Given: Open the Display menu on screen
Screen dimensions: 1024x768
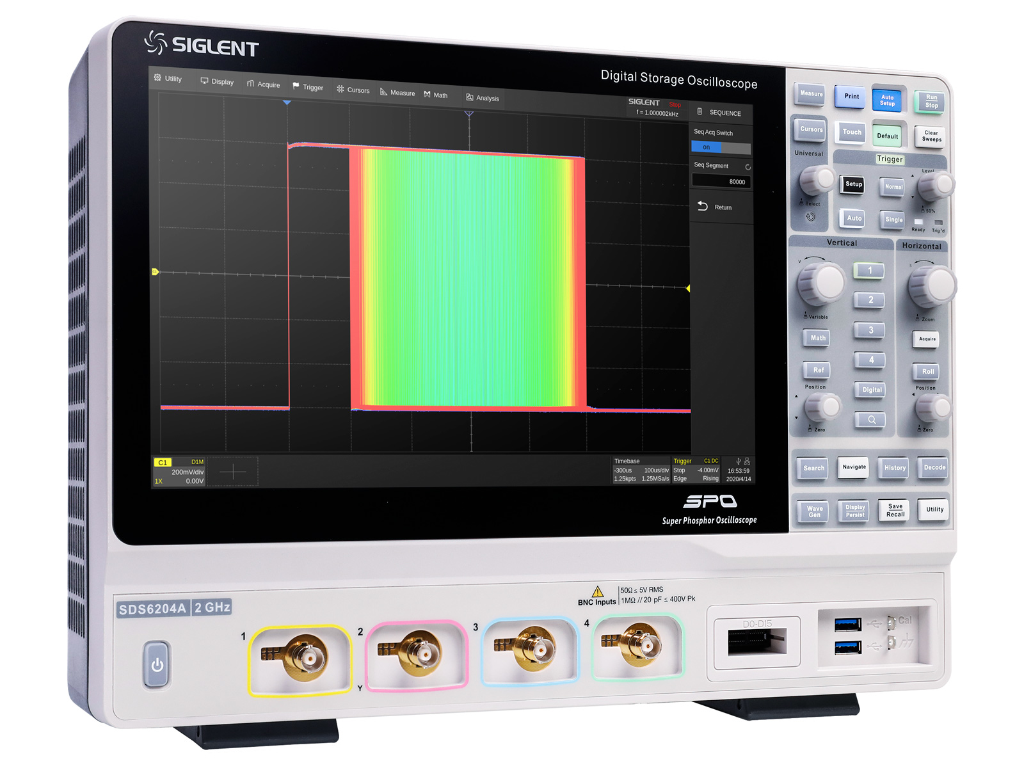Looking at the screenshot, I should coord(217,81).
